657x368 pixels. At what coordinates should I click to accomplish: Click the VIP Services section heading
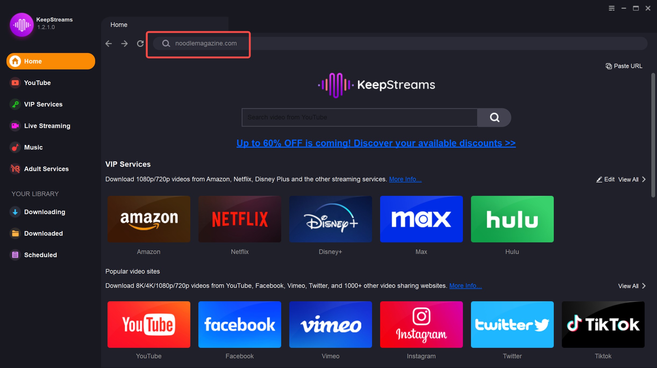coord(128,164)
